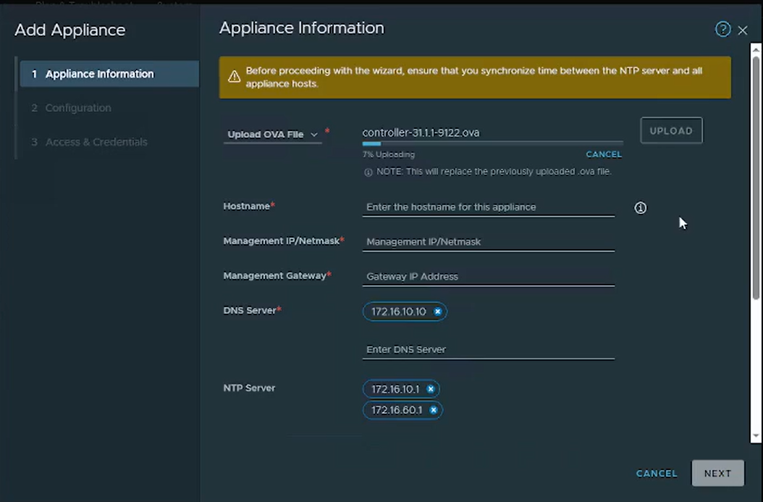Click the upload progress bar
Image resolution: width=763 pixels, height=502 pixels.
click(492, 143)
